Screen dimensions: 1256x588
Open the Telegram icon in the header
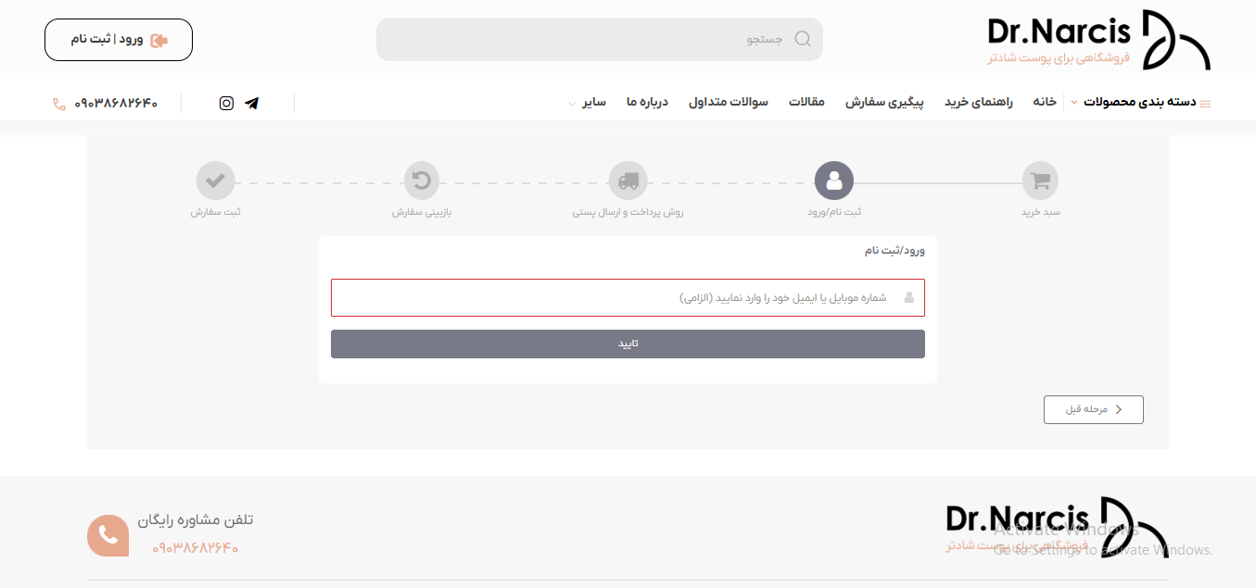(x=252, y=103)
